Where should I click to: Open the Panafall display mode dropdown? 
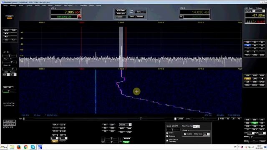125,125
